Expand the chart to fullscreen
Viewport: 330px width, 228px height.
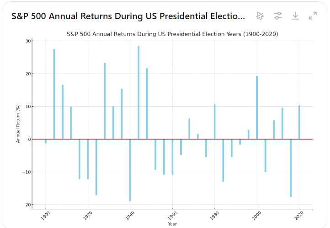(x=313, y=16)
